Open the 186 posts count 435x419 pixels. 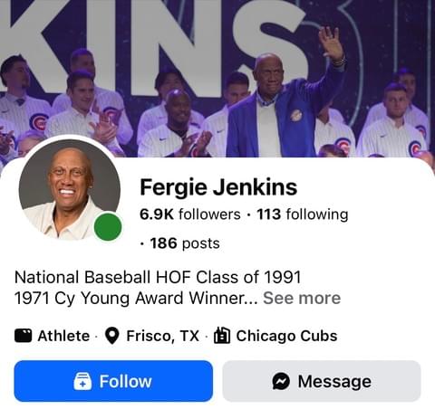(185, 243)
